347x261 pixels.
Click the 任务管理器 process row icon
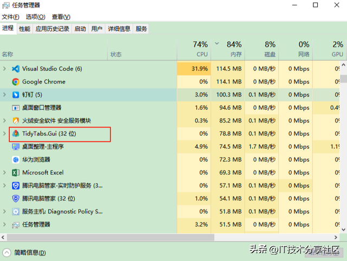[16, 225]
